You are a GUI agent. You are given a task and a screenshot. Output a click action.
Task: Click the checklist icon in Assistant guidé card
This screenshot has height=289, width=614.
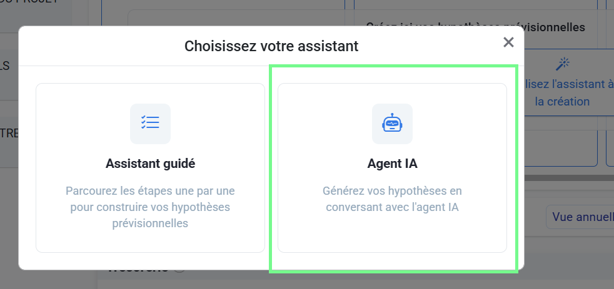tap(150, 123)
